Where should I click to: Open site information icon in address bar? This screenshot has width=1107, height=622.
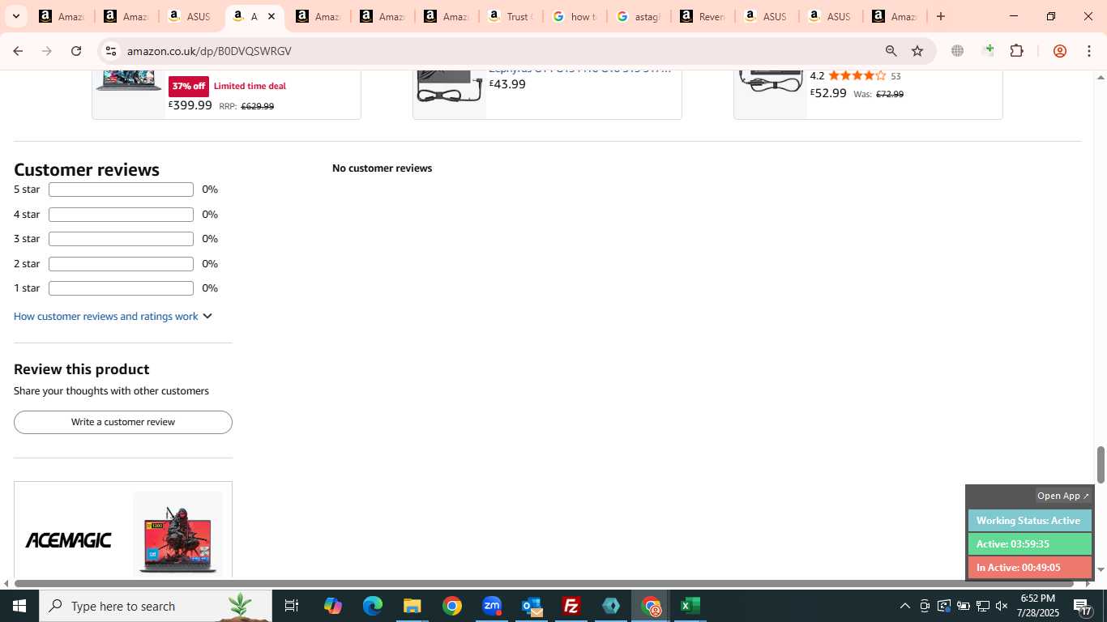[x=111, y=51]
